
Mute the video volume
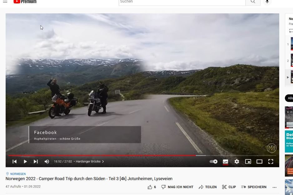coord(47,162)
